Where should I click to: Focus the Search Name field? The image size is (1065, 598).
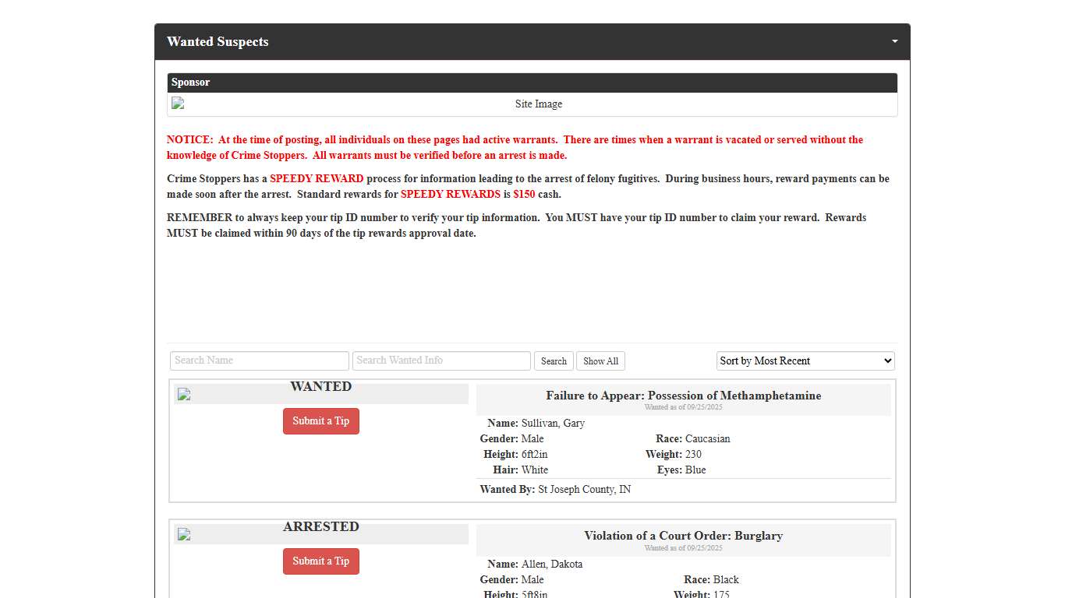click(x=259, y=361)
